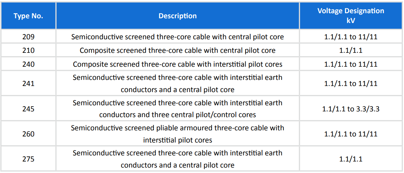The image size is (404, 173).
Task: Select type number 240 cell
Action: 28,64
